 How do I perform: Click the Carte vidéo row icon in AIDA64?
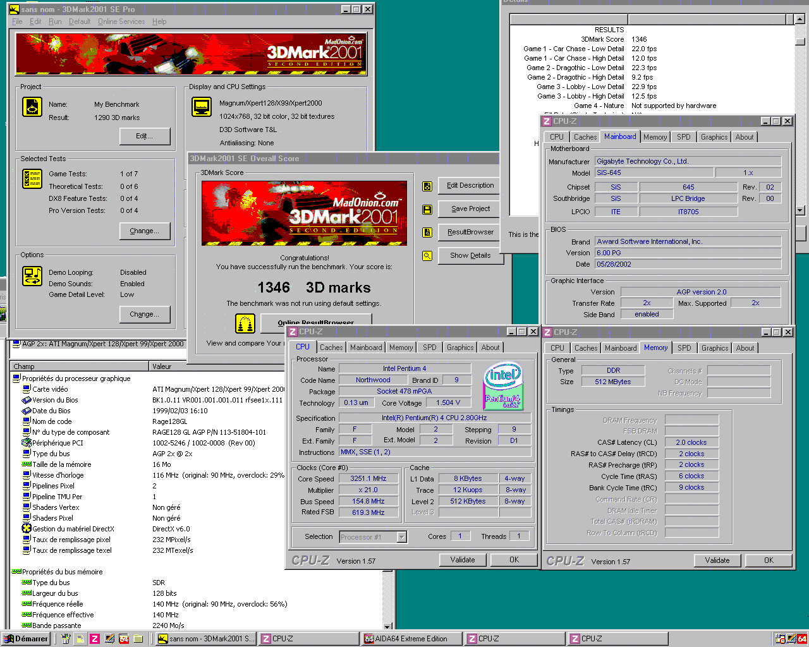(27, 389)
